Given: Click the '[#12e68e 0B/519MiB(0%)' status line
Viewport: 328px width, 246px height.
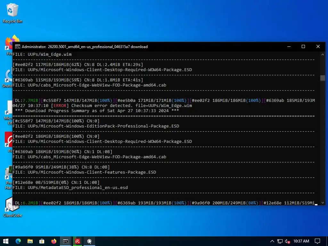Looking at the screenshot, I should (x=56, y=182).
